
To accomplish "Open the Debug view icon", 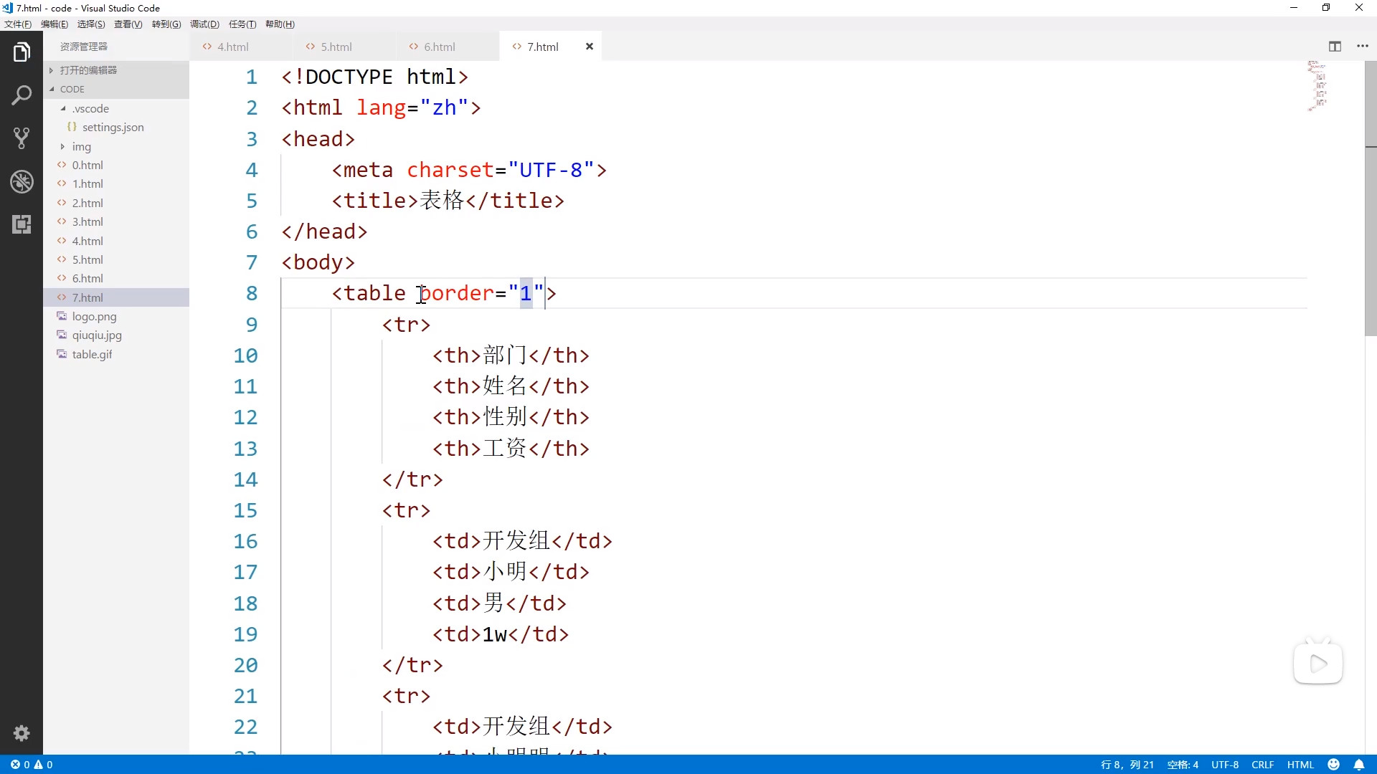I will [22, 181].
